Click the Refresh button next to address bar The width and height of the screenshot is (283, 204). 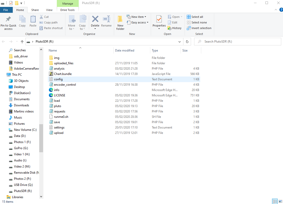click(x=187, y=42)
